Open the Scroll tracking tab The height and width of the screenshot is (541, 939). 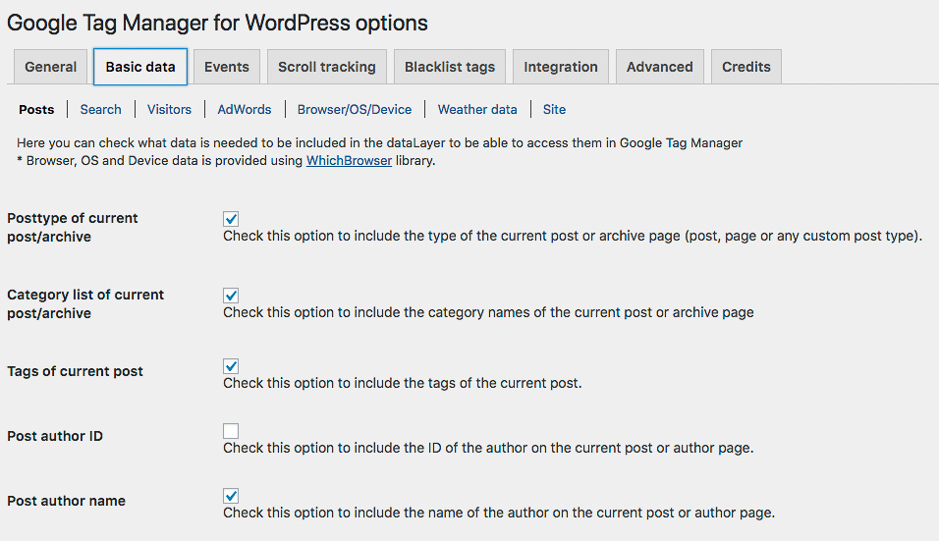(327, 67)
